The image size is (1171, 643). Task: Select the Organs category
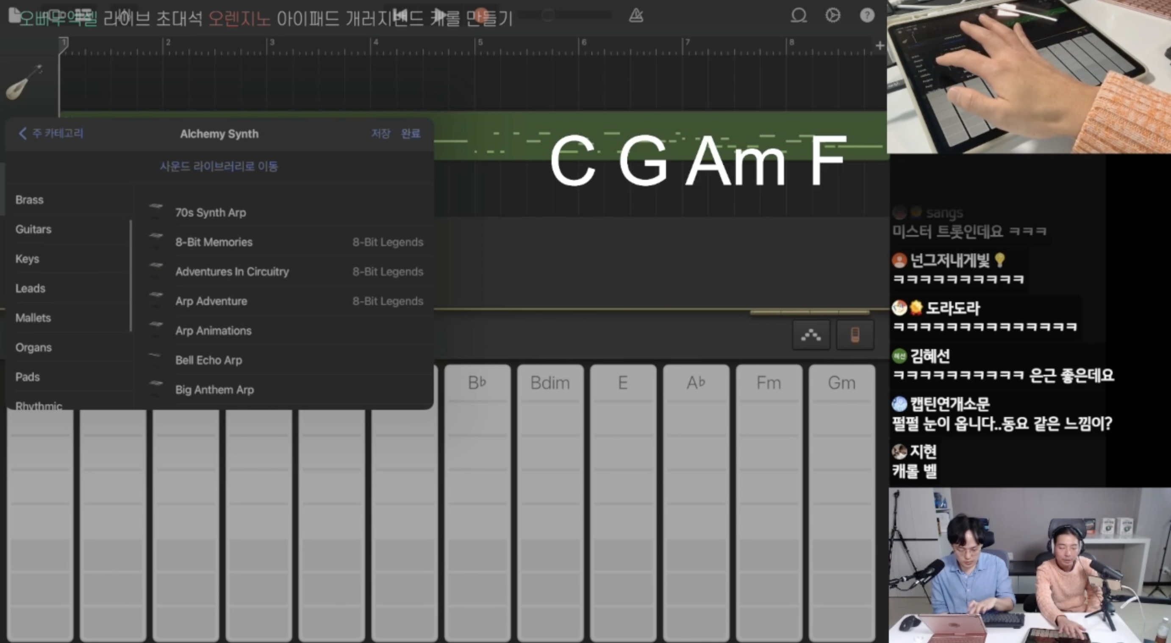[33, 348]
